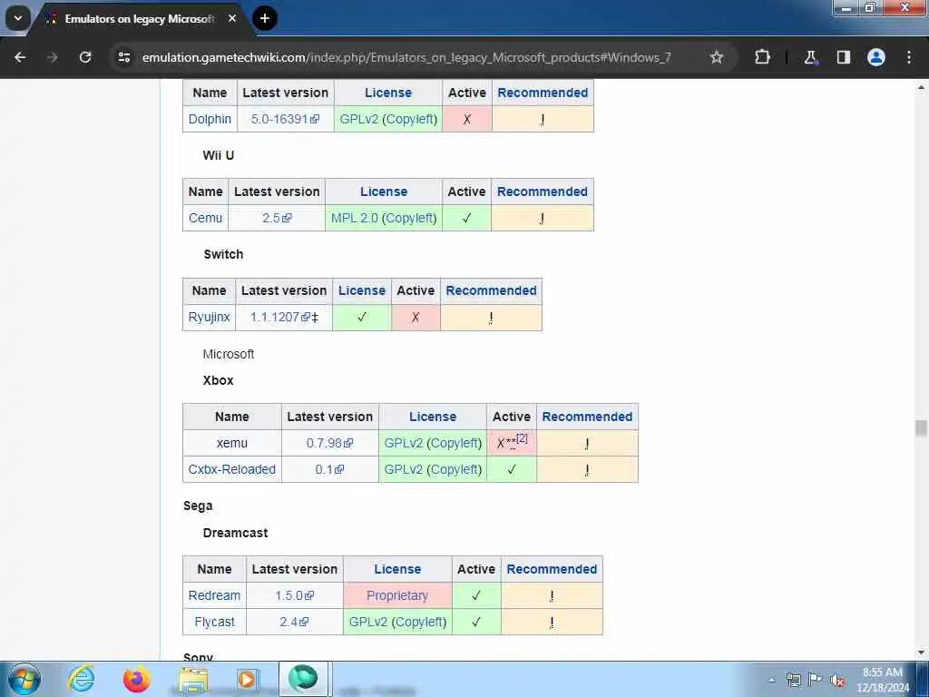Bookmark this page with the star

[717, 57]
